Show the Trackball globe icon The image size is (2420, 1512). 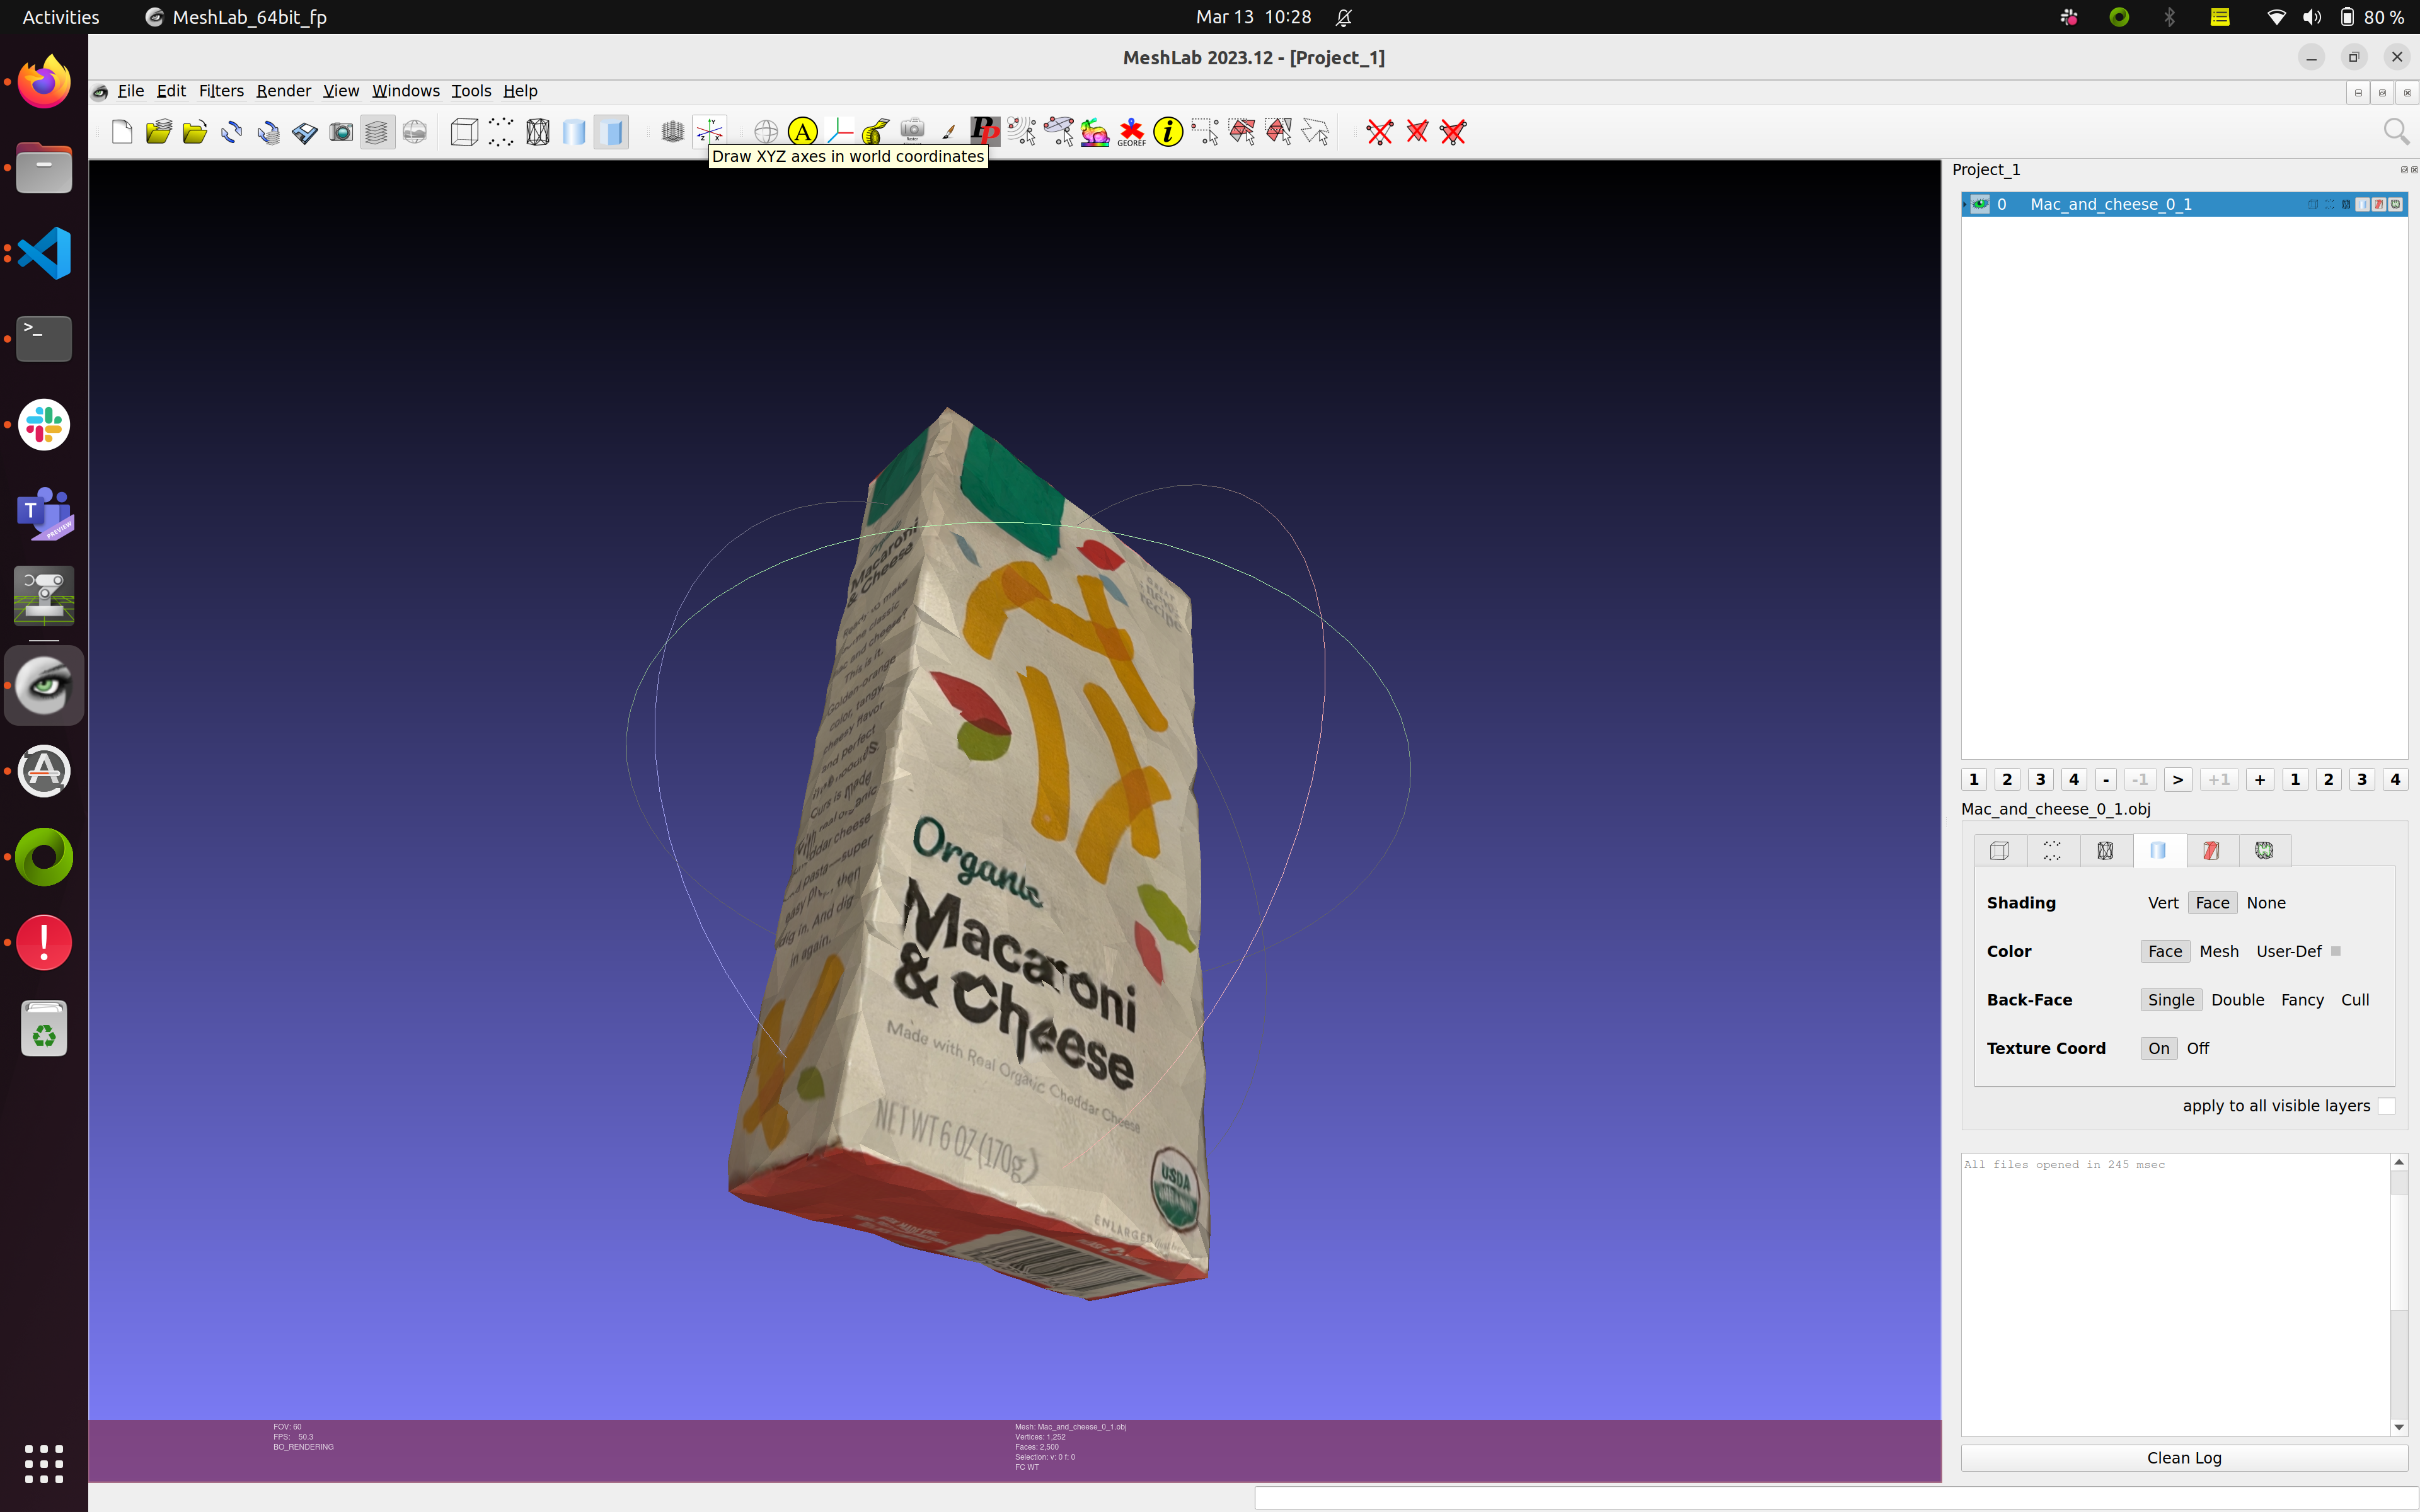766,132
